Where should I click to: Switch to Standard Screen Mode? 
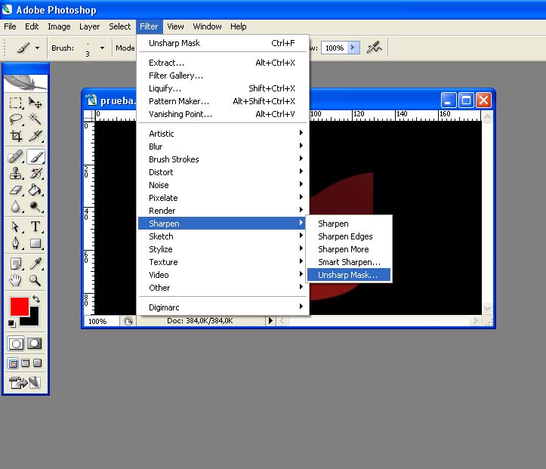[x=13, y=363]
